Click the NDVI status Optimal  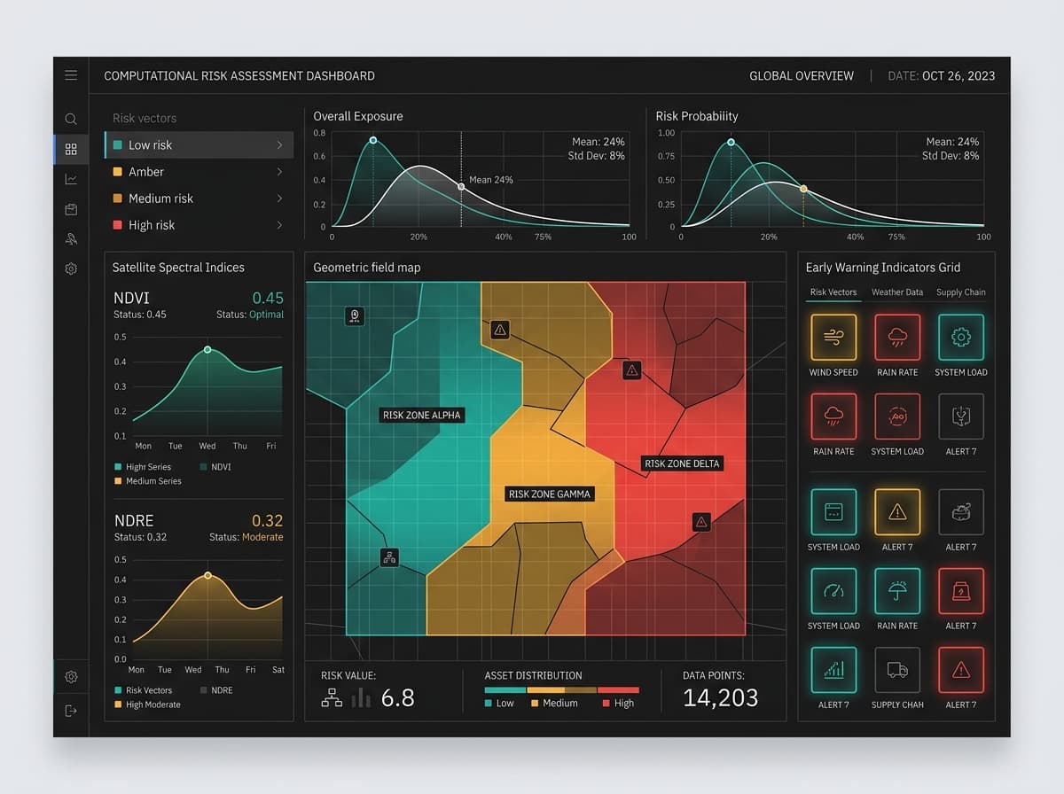pos(267,315)
